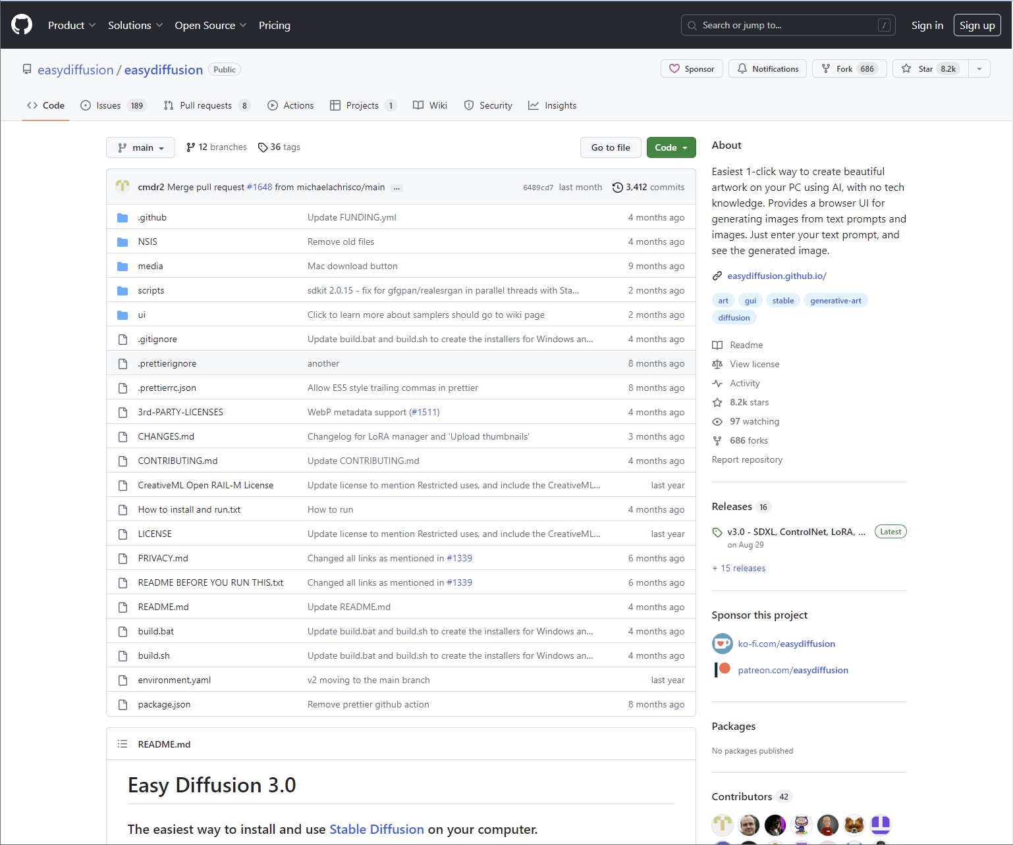Open the .github folder

click(x=152, y=217)
